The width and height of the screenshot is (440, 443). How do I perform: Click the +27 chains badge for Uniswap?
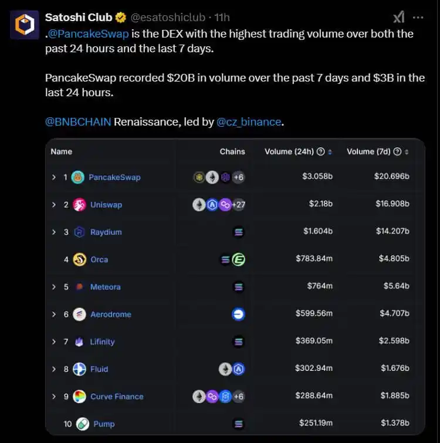pyautogui.click(x=239, y=205)
